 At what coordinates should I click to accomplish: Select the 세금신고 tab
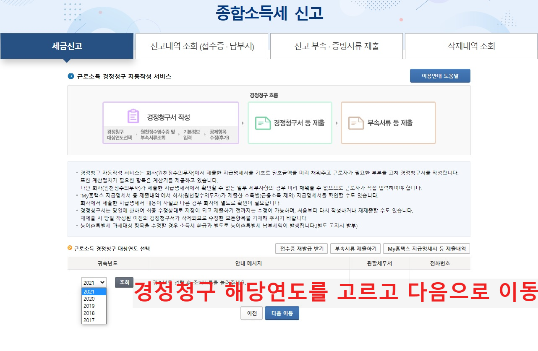click(67, 46)
